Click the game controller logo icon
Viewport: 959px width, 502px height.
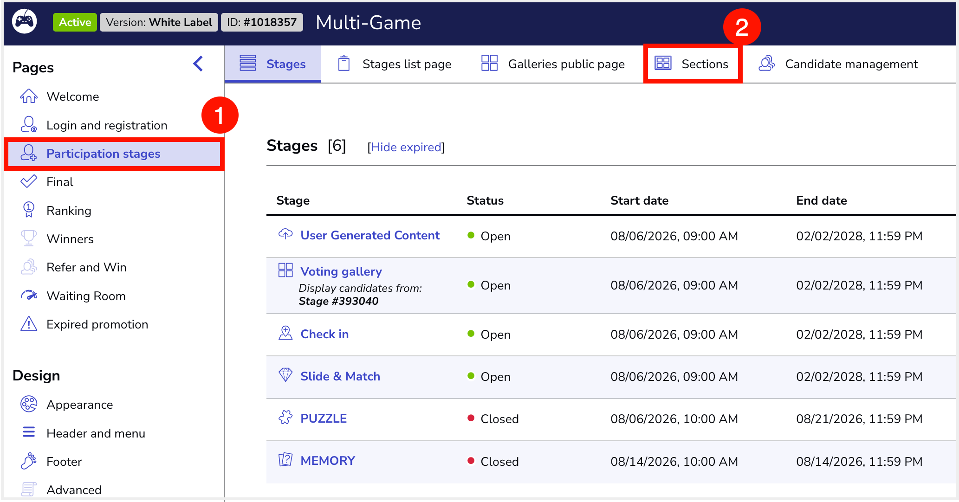click(25, 22)
